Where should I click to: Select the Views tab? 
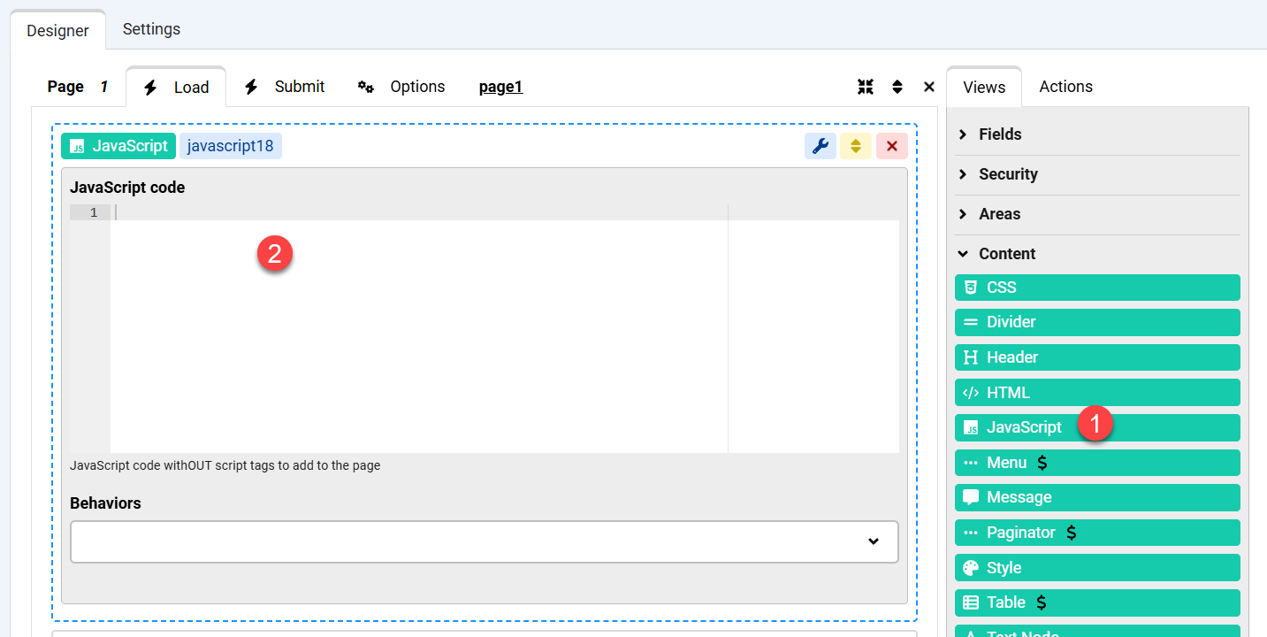[984, 87]
